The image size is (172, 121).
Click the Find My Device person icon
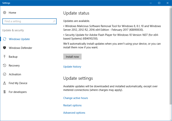click(x=5, y=83)
